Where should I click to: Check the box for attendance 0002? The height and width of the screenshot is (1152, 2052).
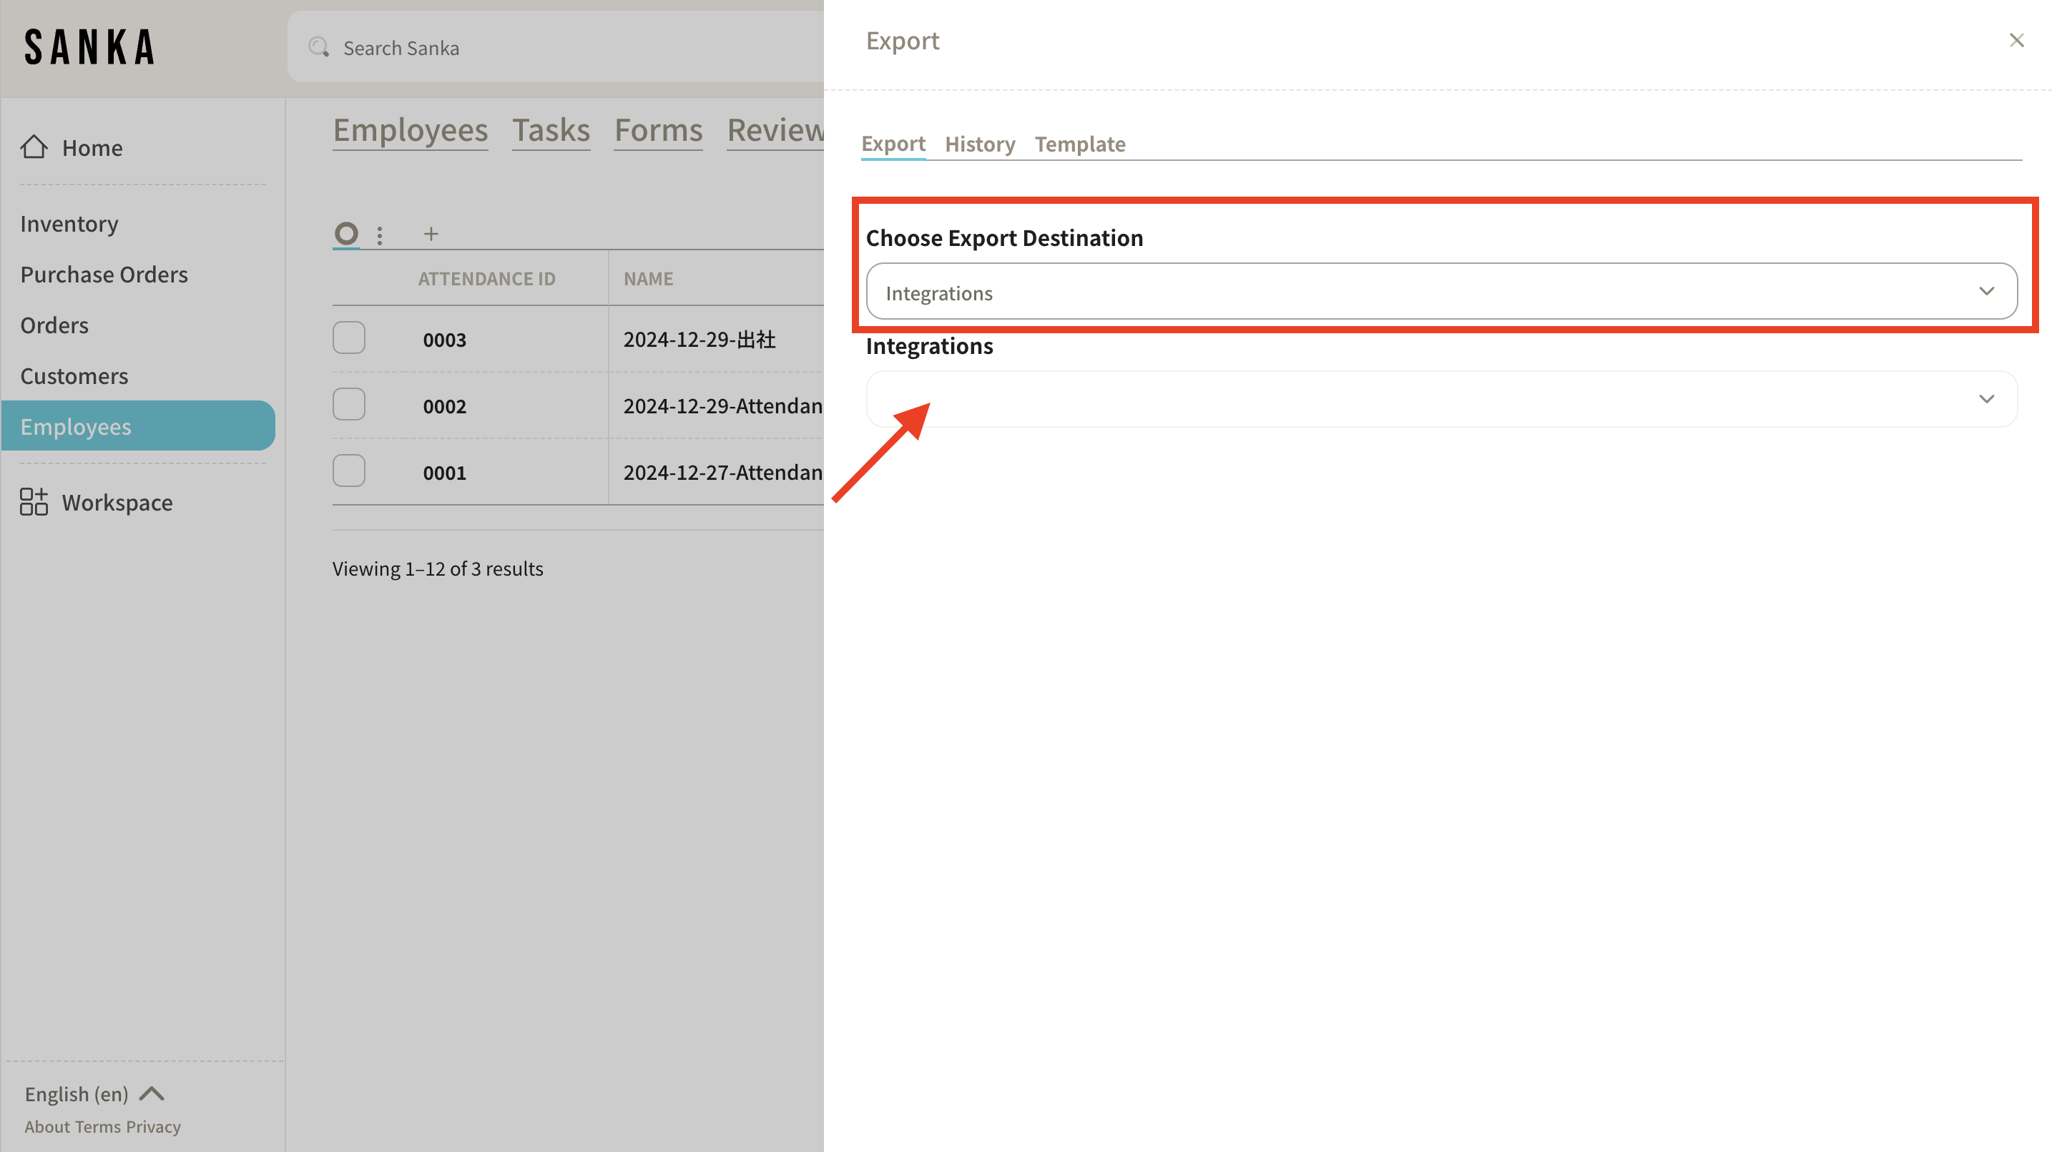(x=349, y=405)
